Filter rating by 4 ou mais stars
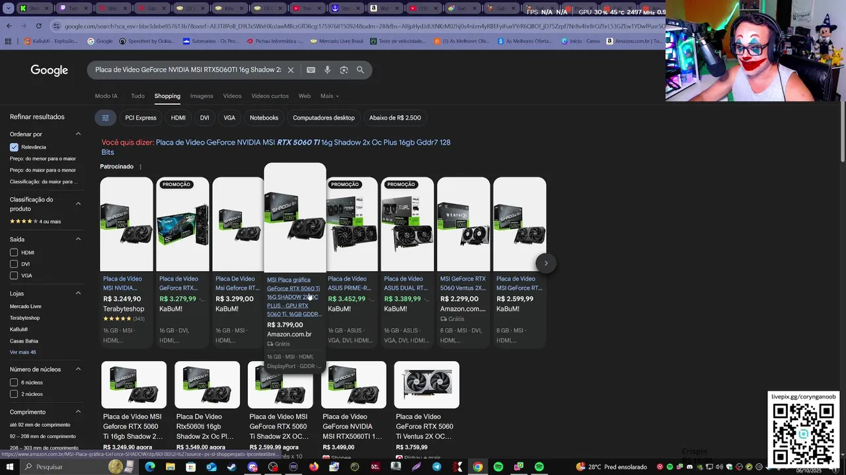846x475 pixels. pos(35,221)
